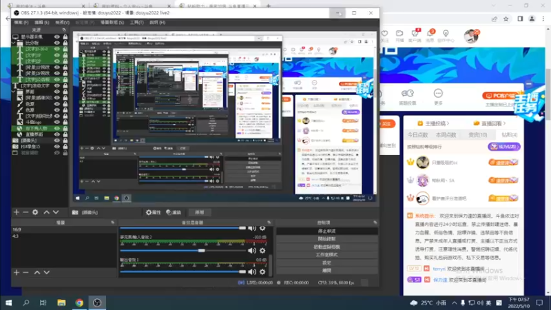This screenshot has height=310, width=551.
Task: Move the scene down with the arrow under the scene list
Action: (x=46, y=272)
